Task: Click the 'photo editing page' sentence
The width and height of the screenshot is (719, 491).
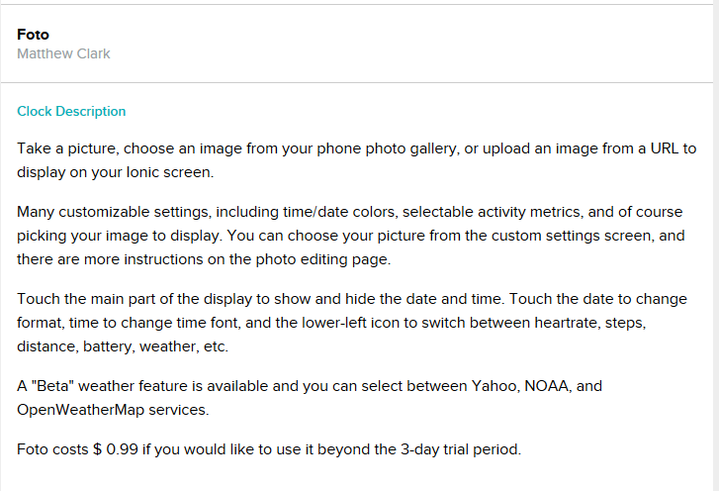Action: (204, 259)
